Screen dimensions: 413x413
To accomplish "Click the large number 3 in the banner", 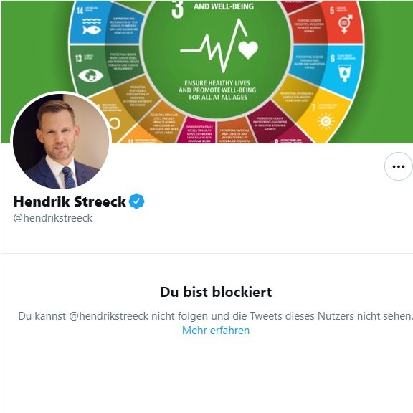I will click(177, 9).
